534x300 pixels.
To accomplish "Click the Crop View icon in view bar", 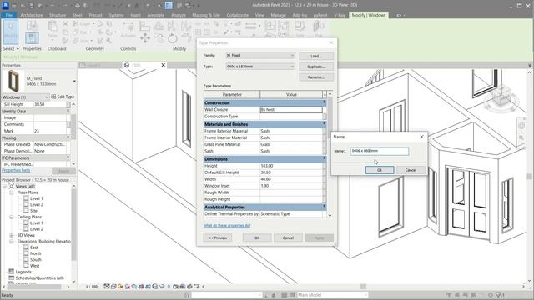I will pyautogui.click(x=141, y=287).
